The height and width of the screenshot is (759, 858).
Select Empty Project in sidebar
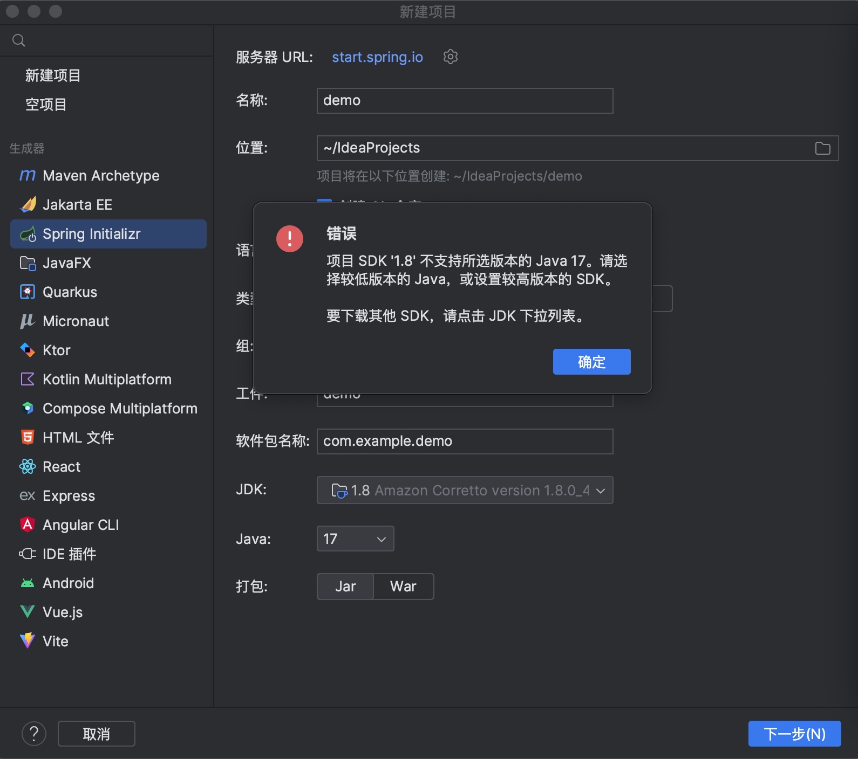(x=46, y=105)
